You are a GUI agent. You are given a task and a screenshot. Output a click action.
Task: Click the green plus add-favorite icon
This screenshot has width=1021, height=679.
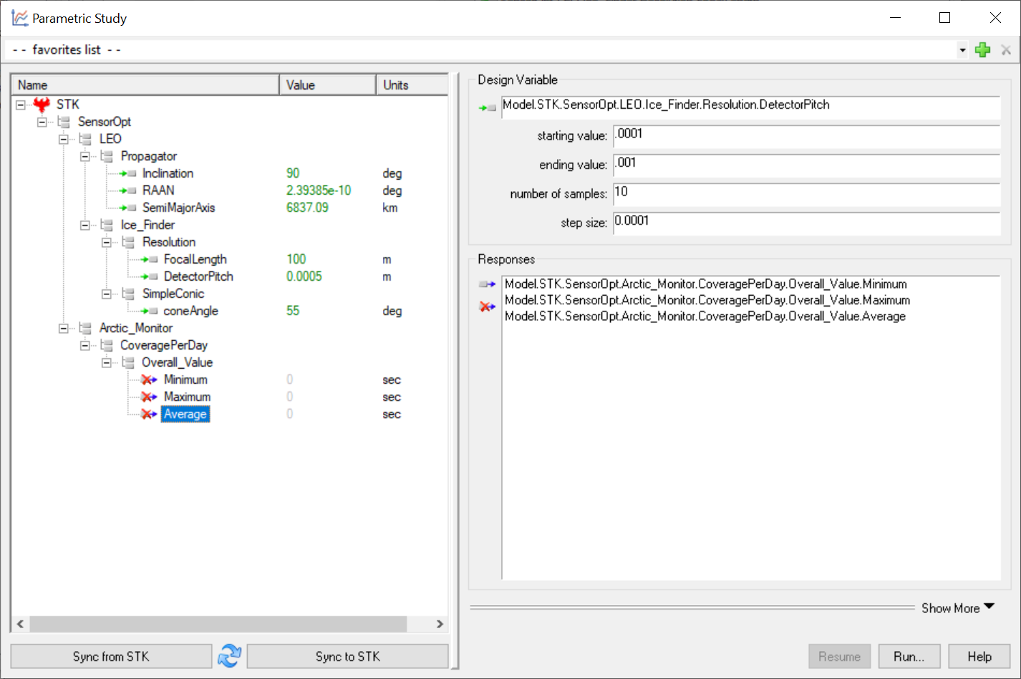click(983, 49)
